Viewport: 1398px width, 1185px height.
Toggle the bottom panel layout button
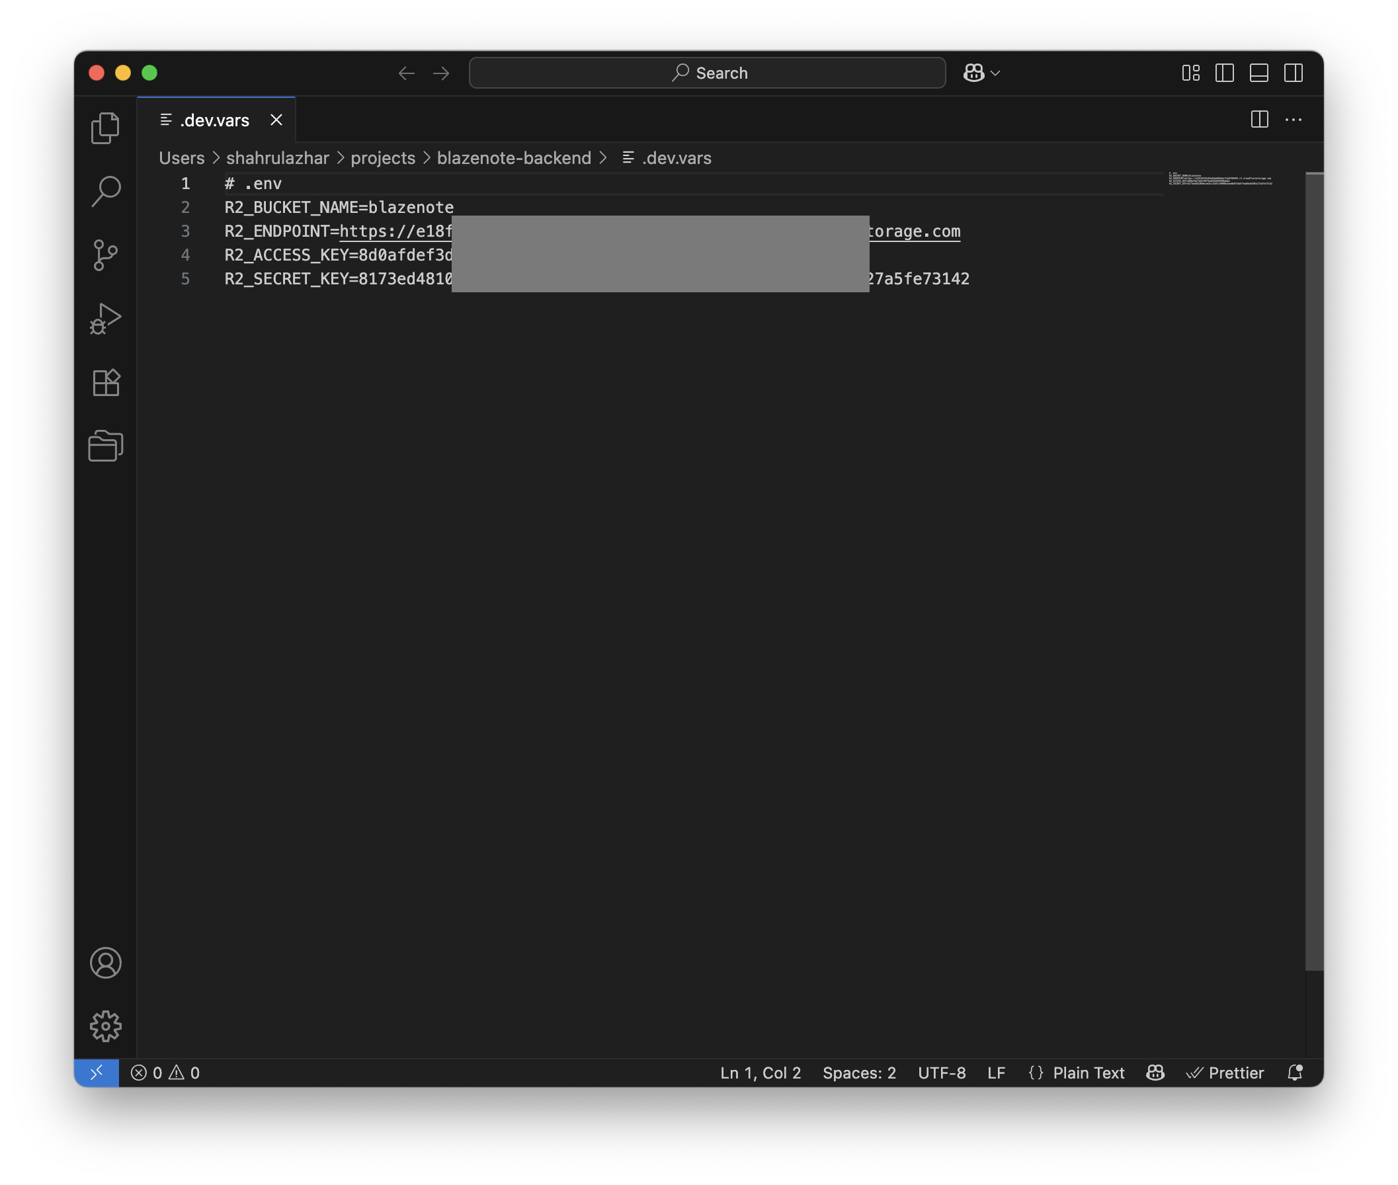click(1258, 73)
